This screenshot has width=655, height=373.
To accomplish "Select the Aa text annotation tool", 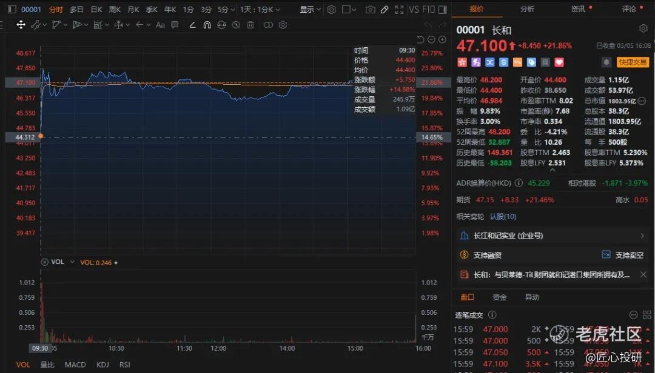I will tap(160, 25).
